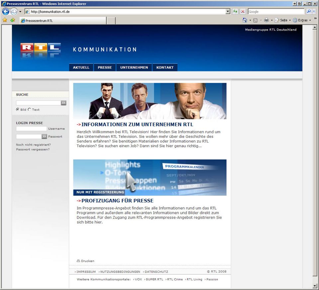The width and height of the screenshot is (319, 290).
Task: Switch to the PRESSE navigation tab
Action: click(x=105, y=67)
